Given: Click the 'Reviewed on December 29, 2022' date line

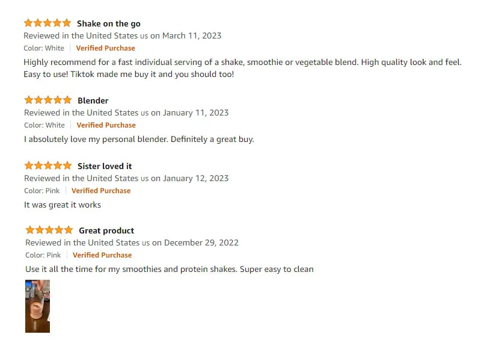Looking at the screenshot, I should tap(132, 242).
